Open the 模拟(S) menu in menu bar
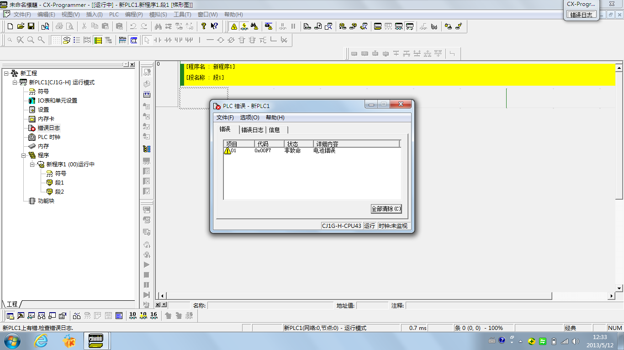This screenshot has width=624, height=350. coord(158,15)
